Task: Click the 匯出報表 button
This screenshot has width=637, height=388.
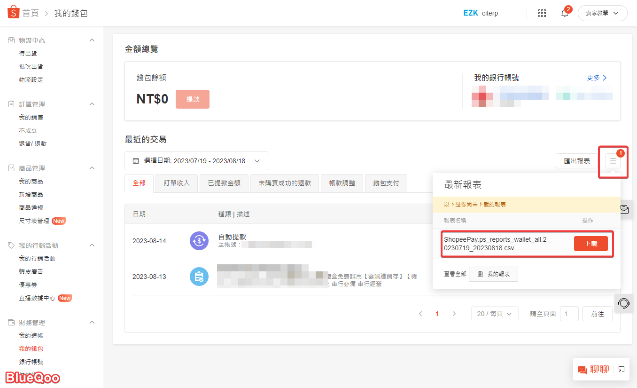Action: coord(576,161)
